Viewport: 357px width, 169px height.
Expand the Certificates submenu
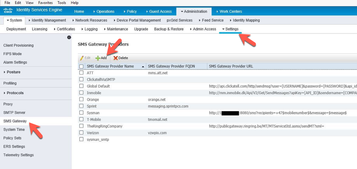64,29
